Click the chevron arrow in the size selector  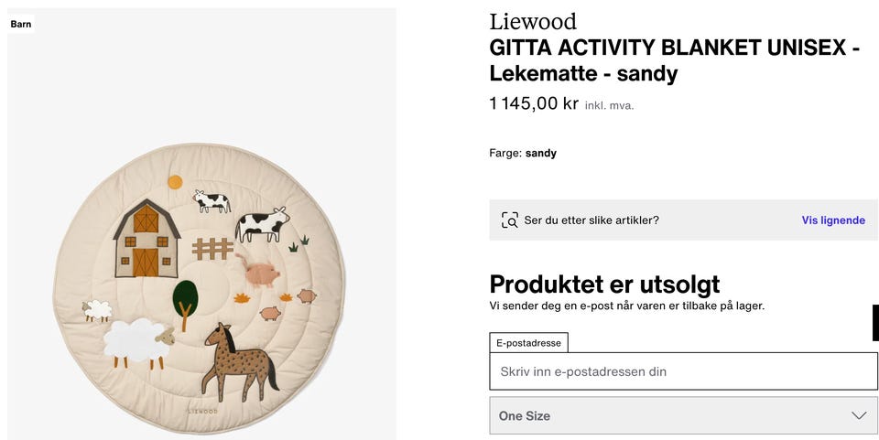click(859, 415)
